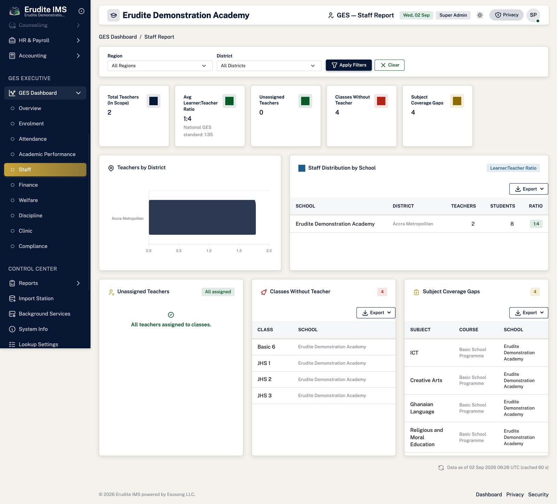The image size is (557, 504).
Task: Open the Enrolment menu item
Action: pos(45,124)
